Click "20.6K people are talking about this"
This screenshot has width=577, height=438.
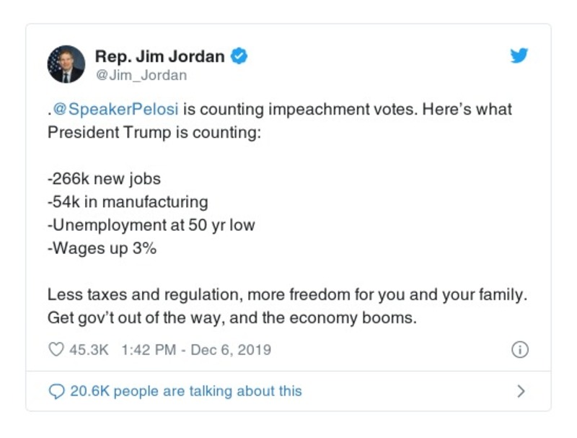185,391
